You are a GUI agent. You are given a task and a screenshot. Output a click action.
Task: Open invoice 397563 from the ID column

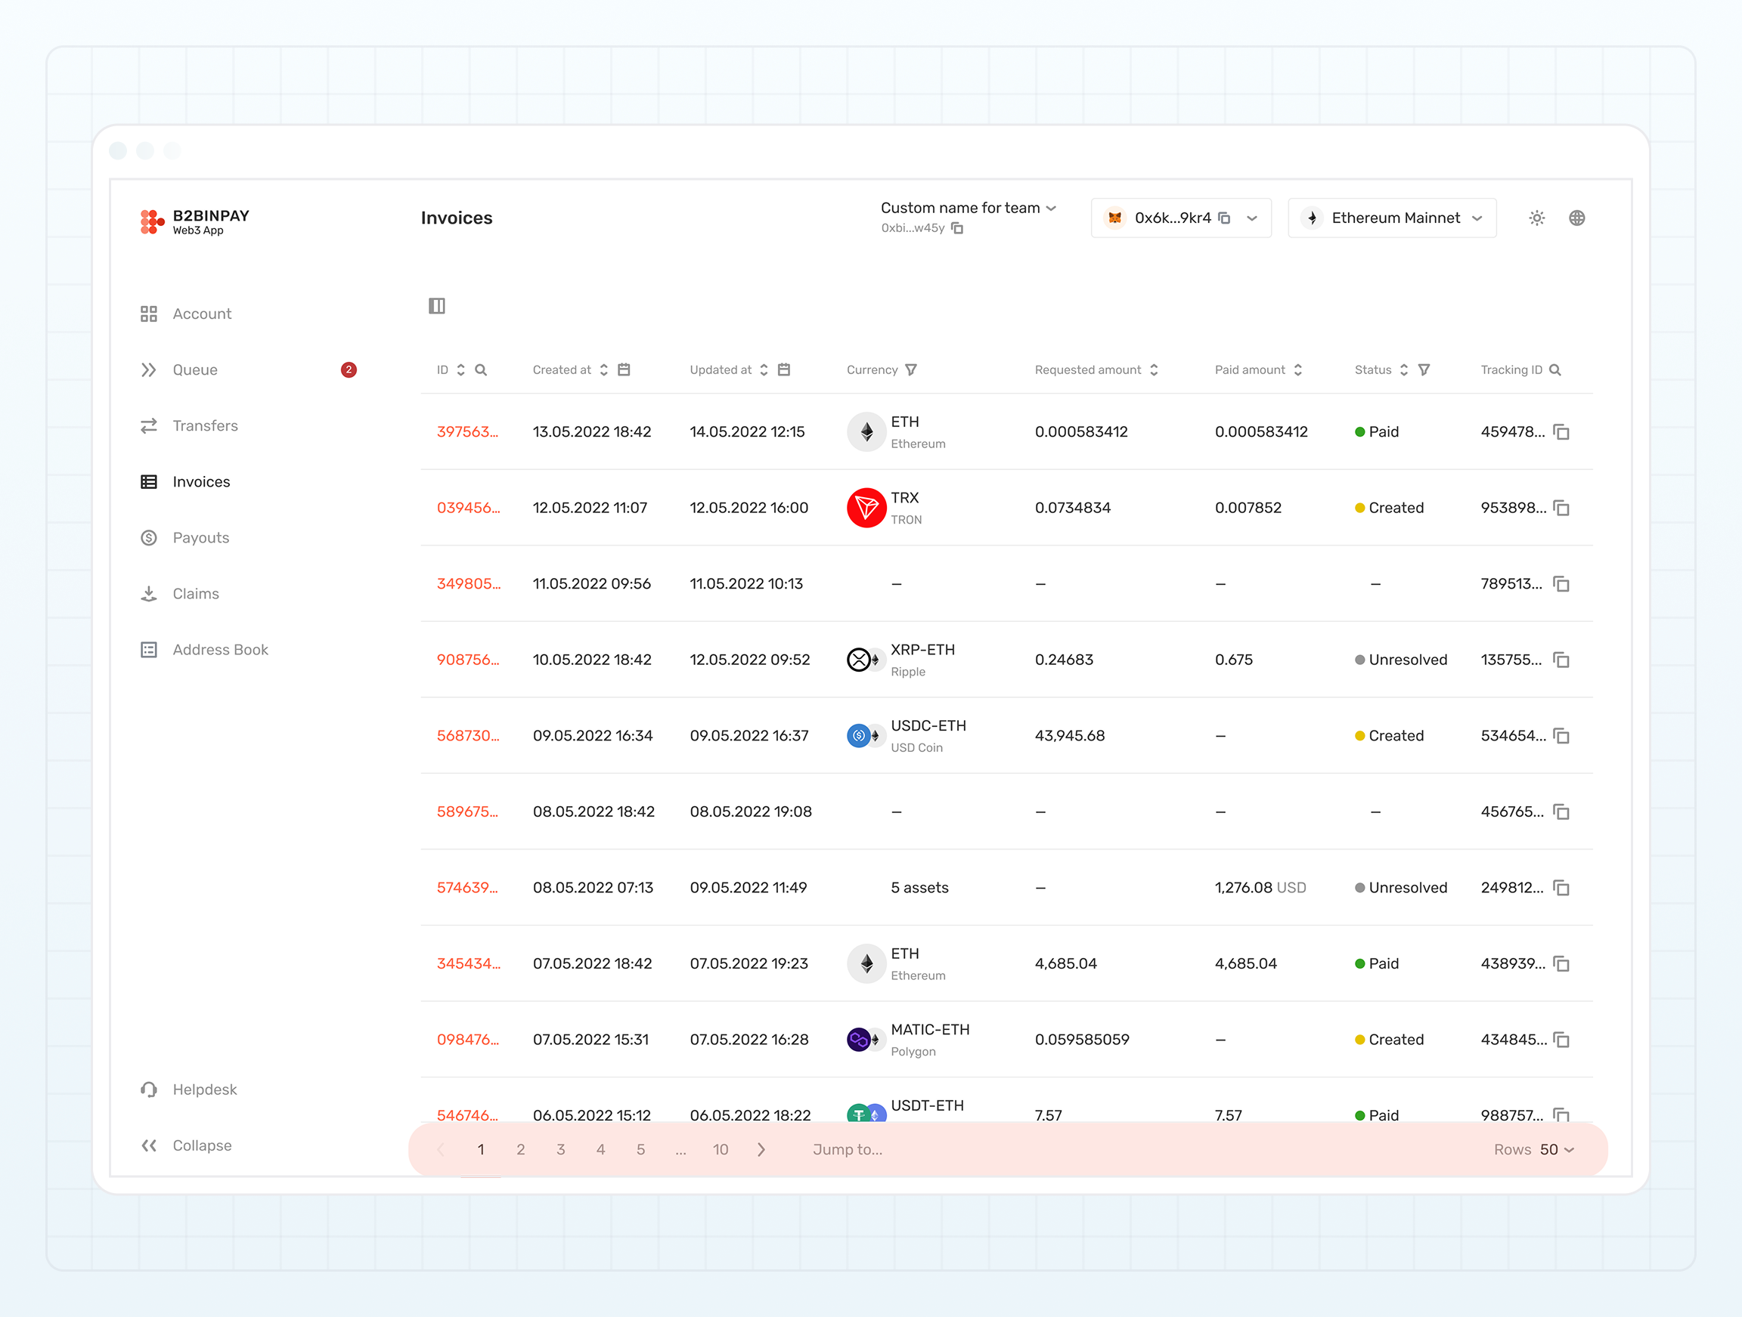pos(468,431)
